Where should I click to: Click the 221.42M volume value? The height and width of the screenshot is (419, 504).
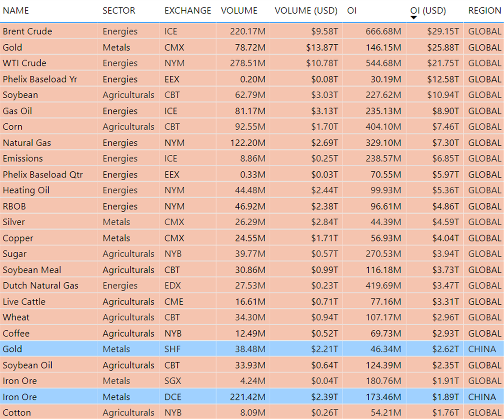click(248, 397)
